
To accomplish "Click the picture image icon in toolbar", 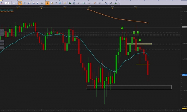I will click(70, 3).
